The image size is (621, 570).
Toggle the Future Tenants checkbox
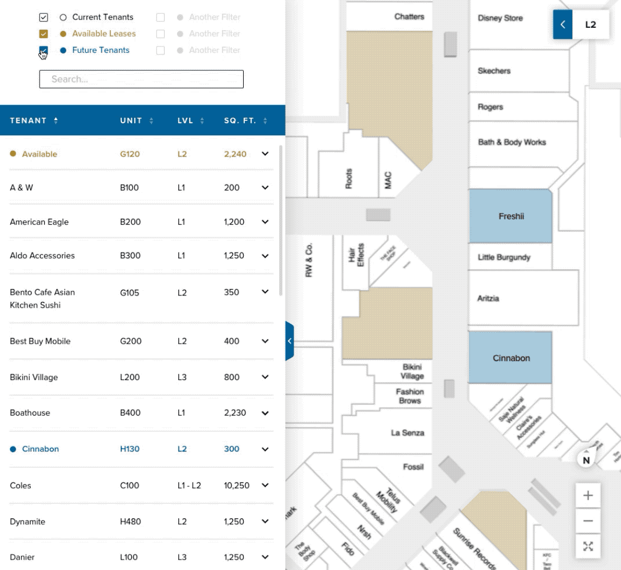click(x=44, y=50)
